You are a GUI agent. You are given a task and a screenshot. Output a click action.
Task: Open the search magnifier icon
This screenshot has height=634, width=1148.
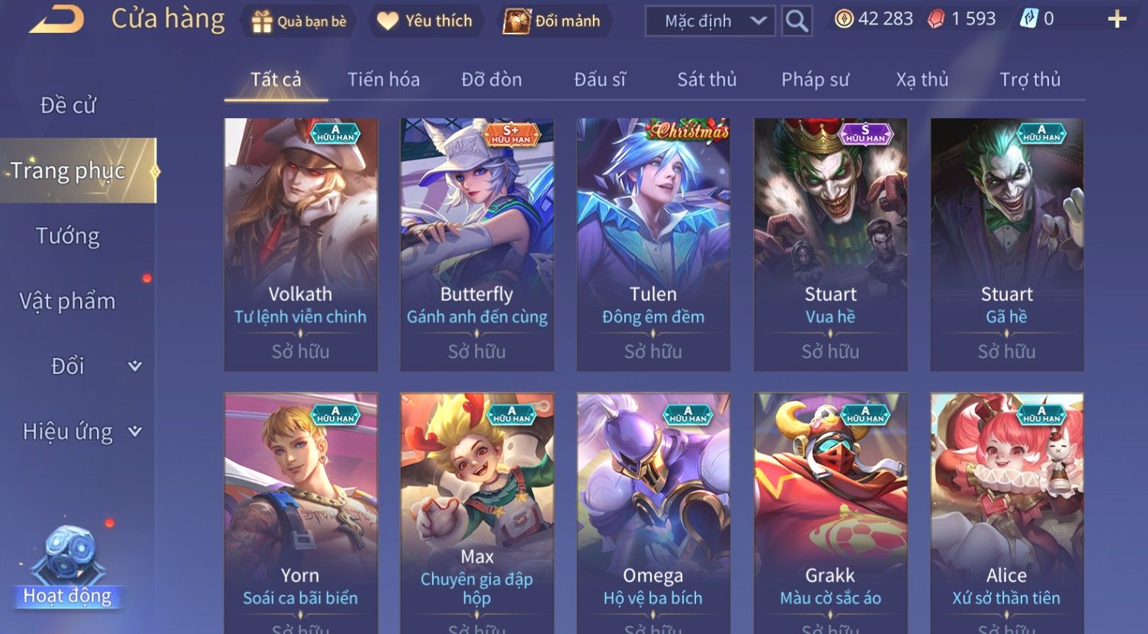797,21
